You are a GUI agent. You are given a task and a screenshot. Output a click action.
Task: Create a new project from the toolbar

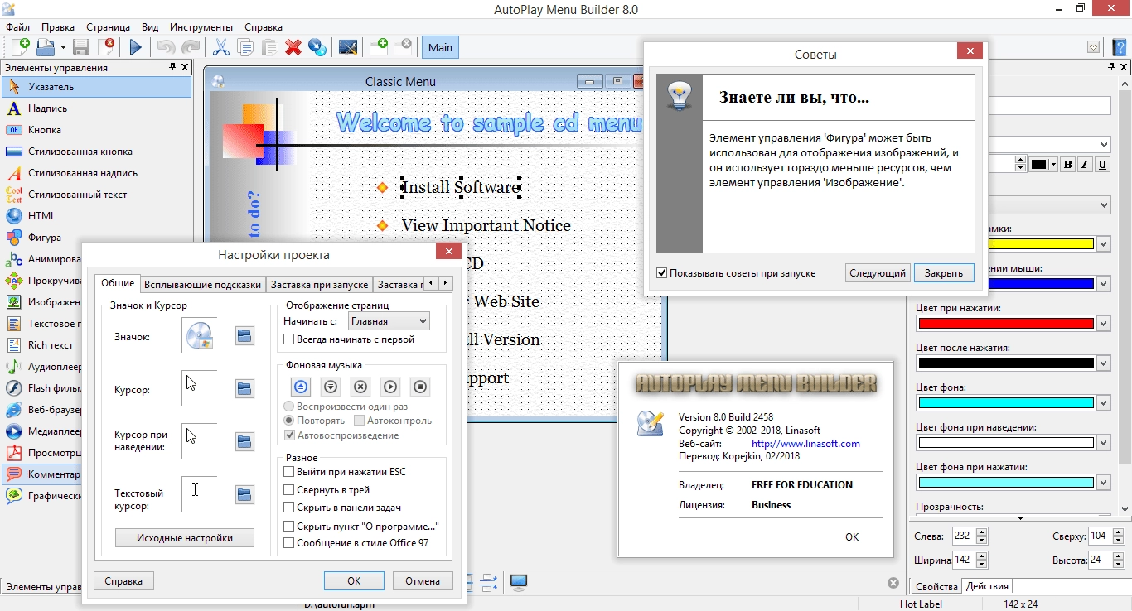[x=20, y=47]
